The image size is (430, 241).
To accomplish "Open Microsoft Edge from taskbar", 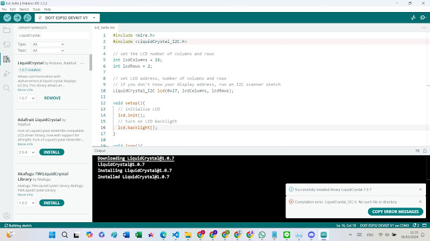I will click(x=163, y=235).
